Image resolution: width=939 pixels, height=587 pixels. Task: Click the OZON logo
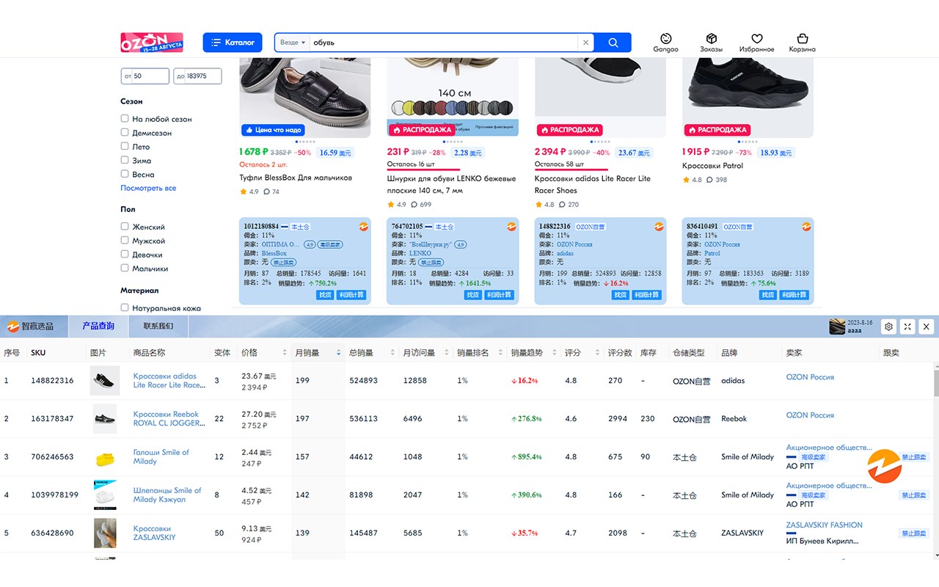point(152,43)
